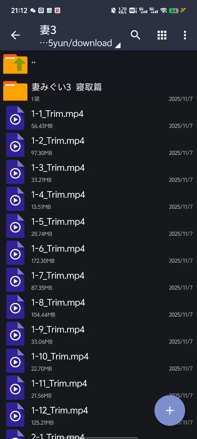Image resolution: width=197 pixels, height=439 pixels.
Task: Tap video icon of 1-8_Trim.mp4
Action: pos(15,308)
